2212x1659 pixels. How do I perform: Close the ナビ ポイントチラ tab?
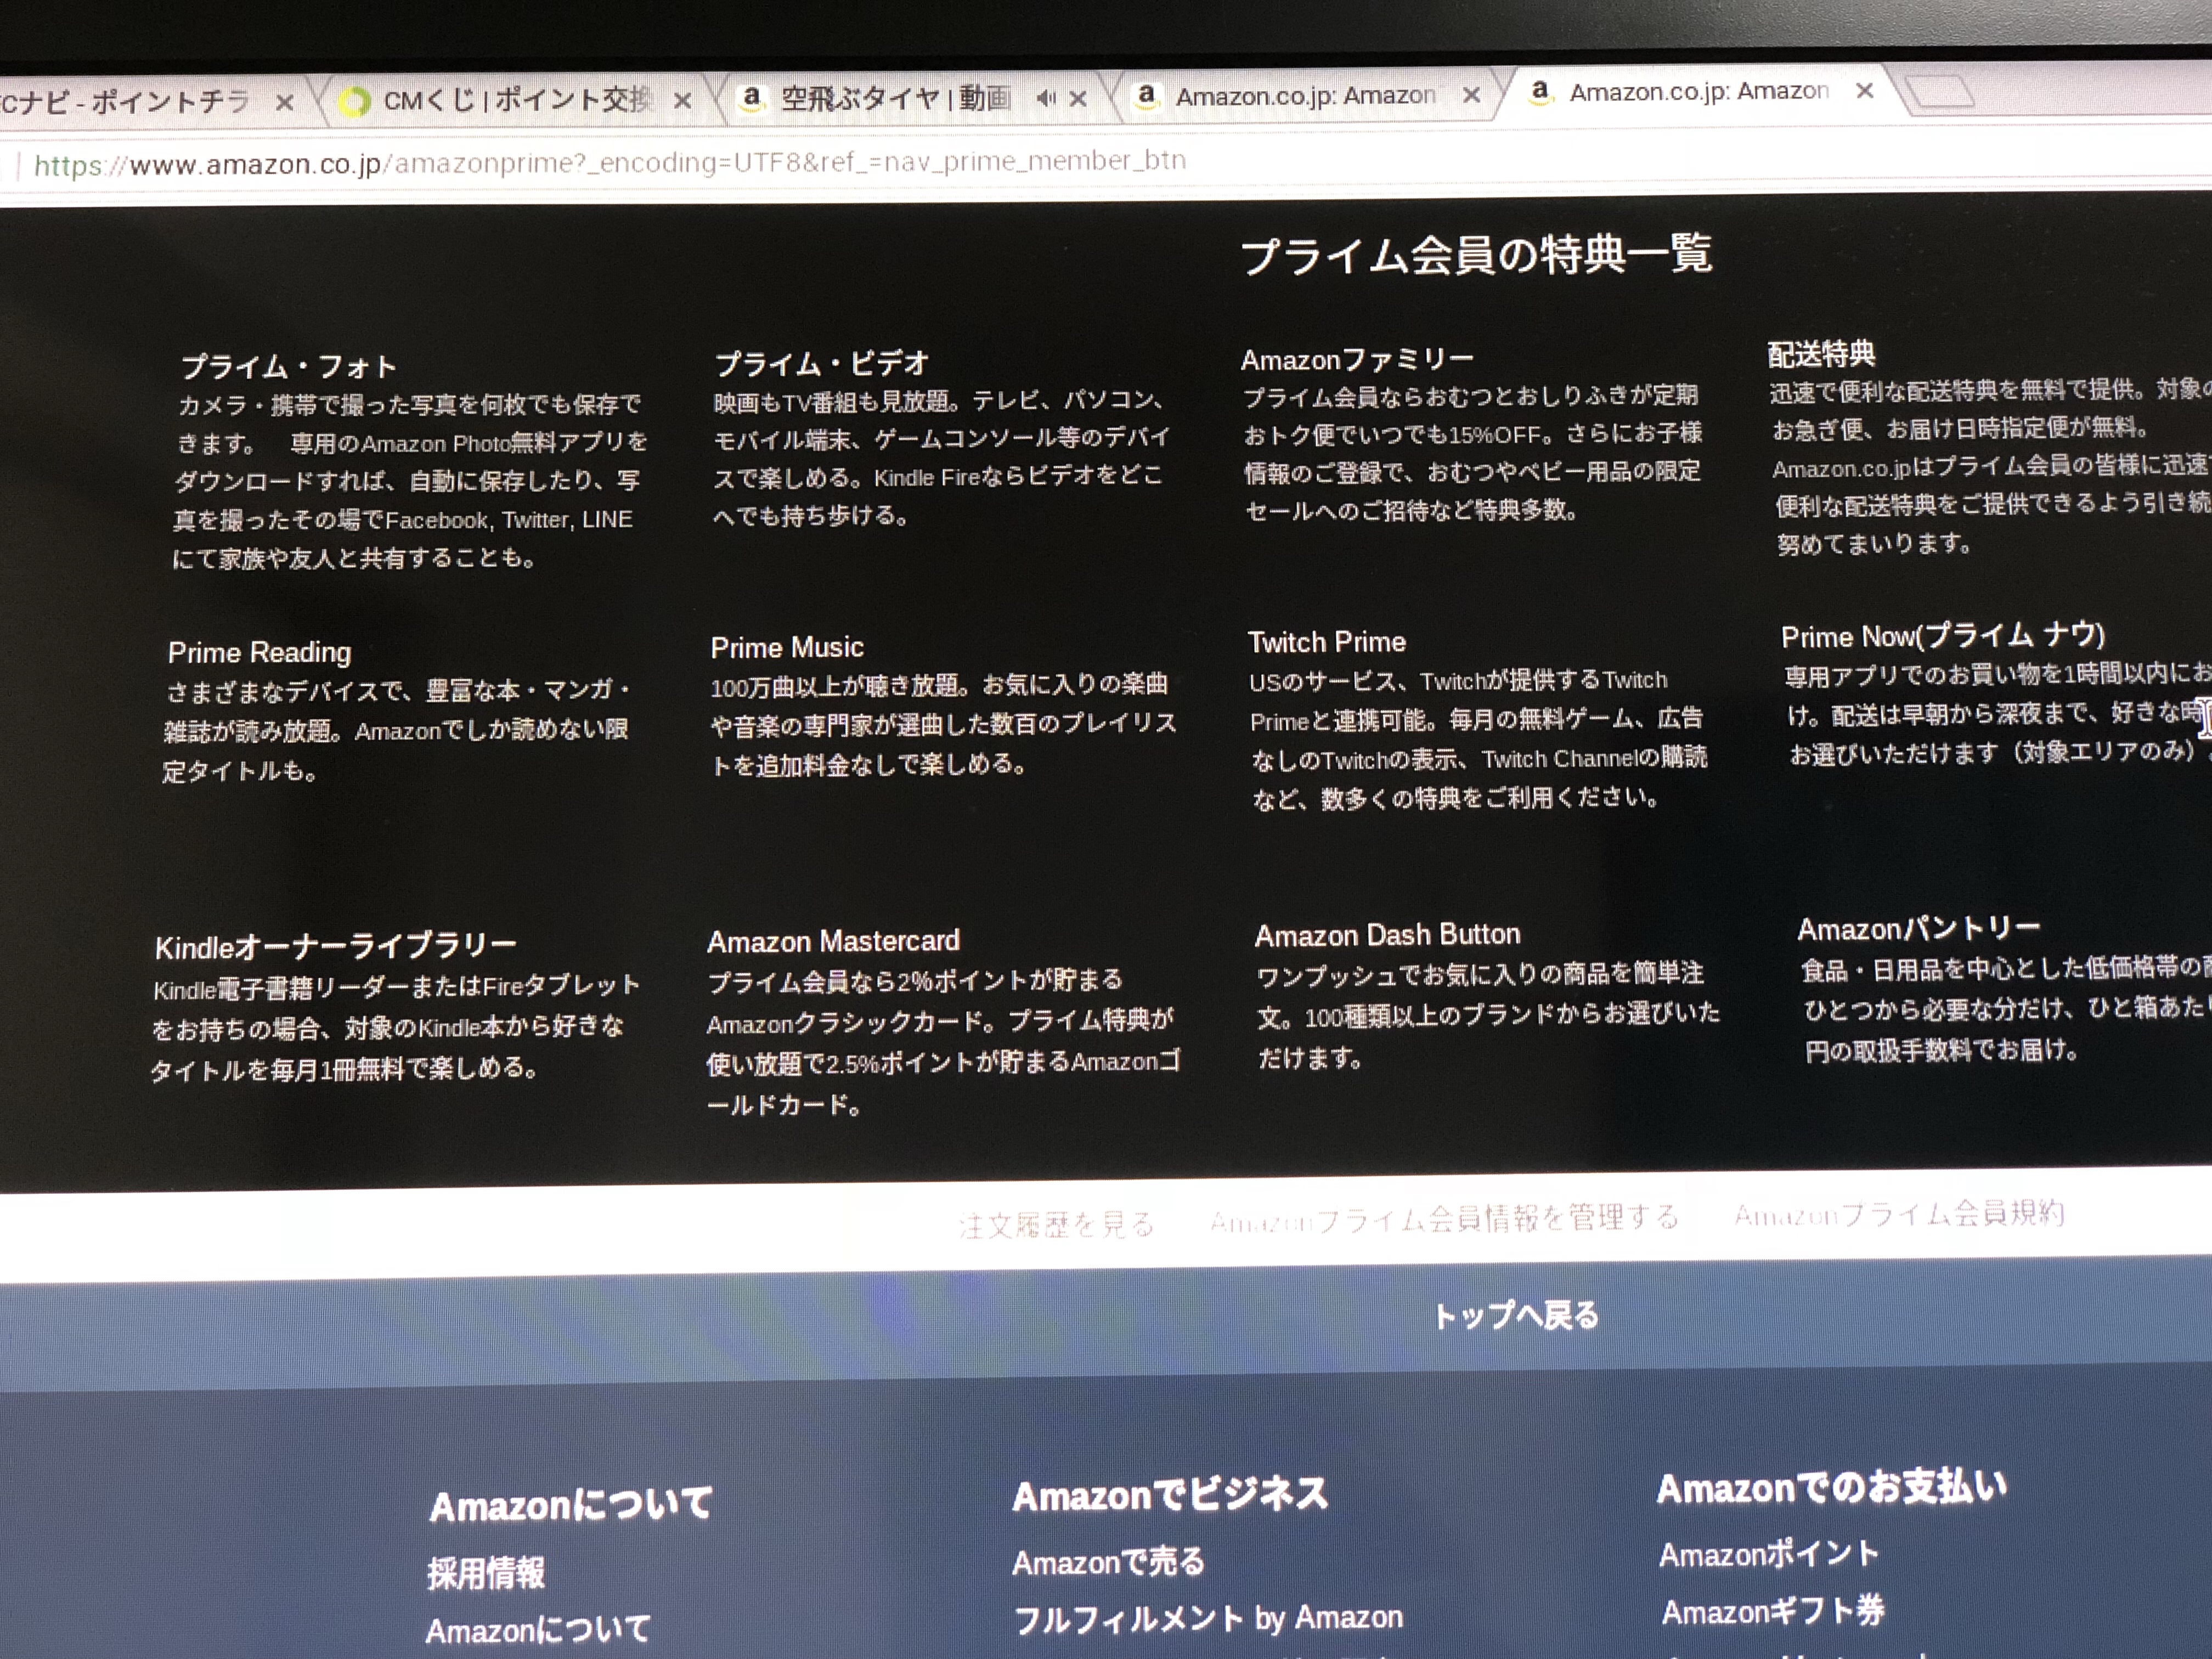285,103
